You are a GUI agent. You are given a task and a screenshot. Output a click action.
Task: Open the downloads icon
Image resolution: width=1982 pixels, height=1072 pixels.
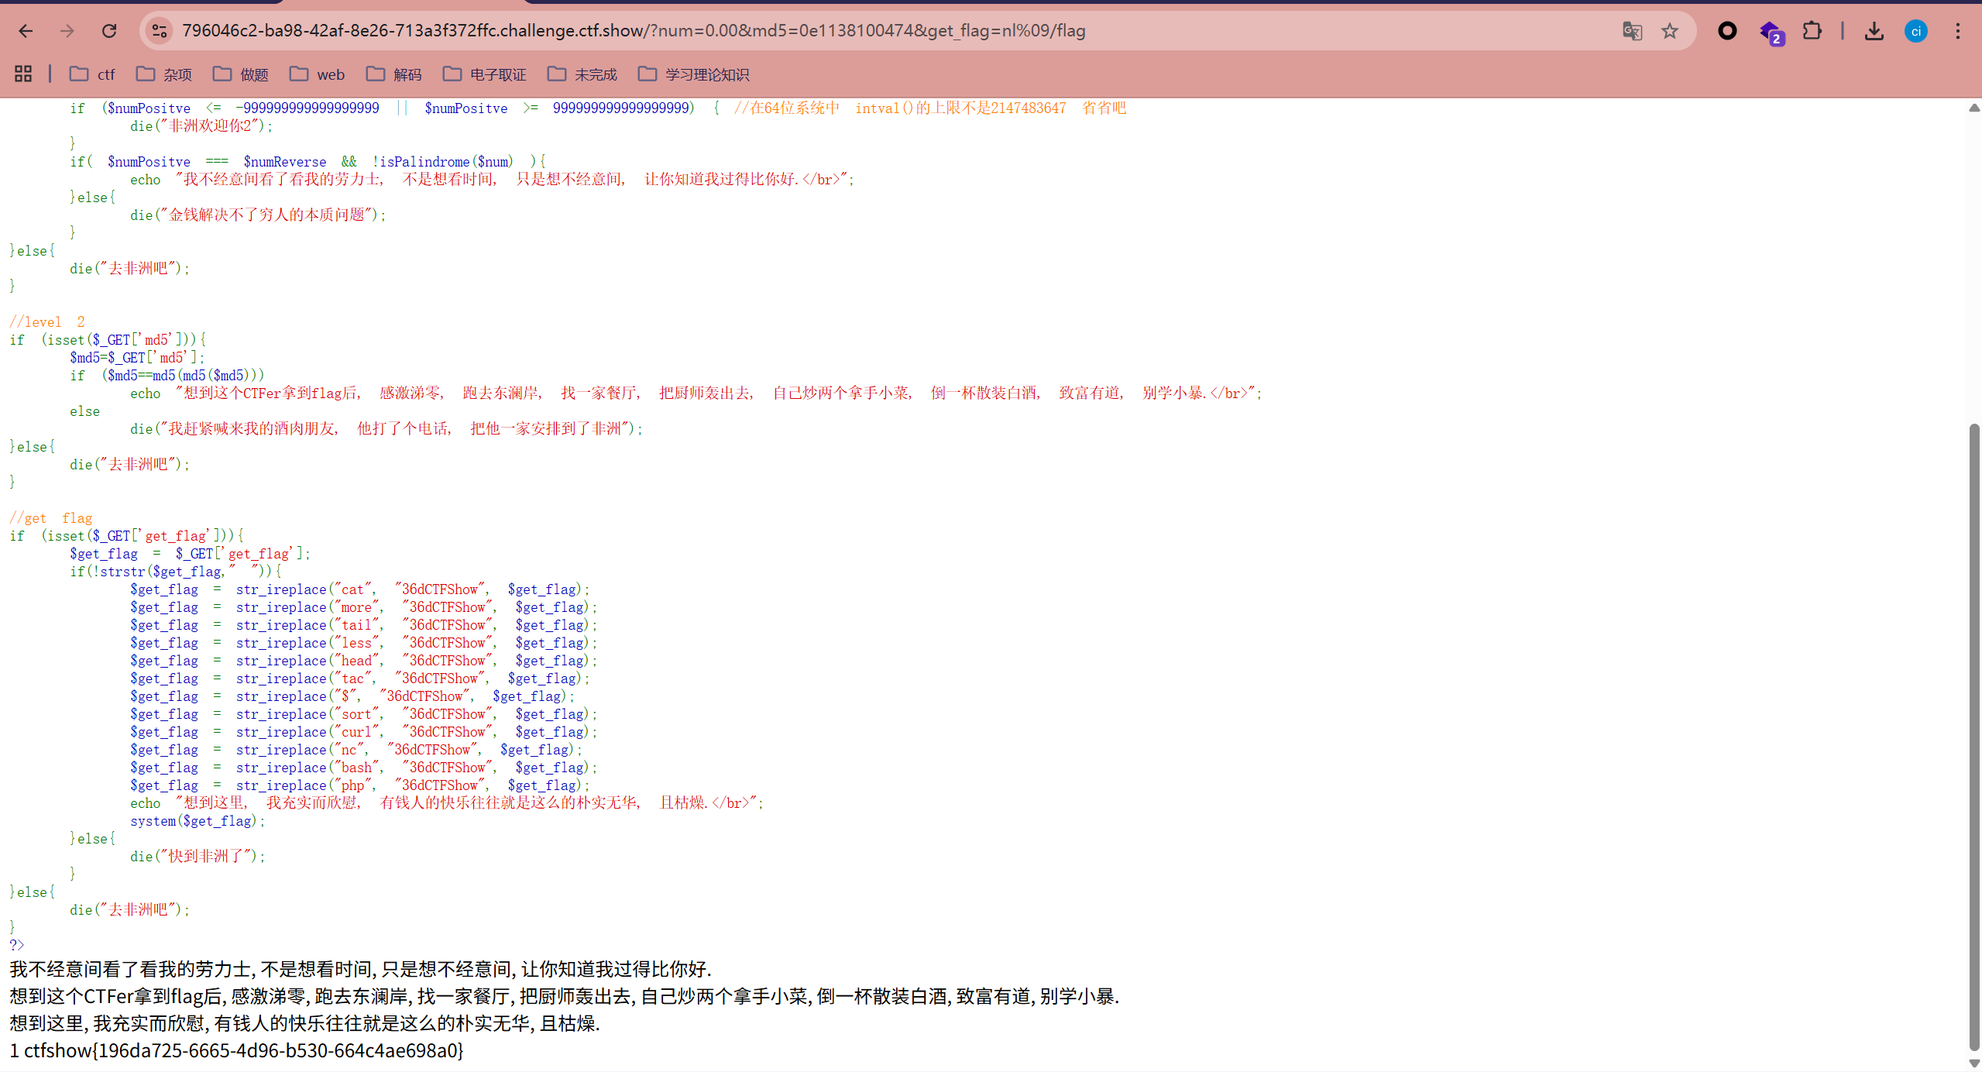click(x=1874, y=31)
